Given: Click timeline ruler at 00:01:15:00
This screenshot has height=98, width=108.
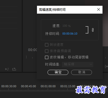Looking at the screenshot, I should point(68,86).
